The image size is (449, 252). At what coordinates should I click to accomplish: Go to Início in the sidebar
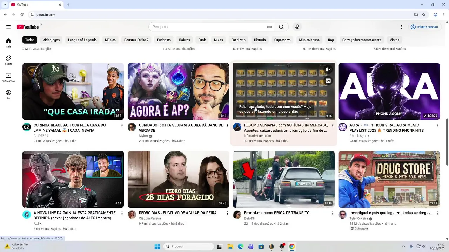[x=8, y=43]
